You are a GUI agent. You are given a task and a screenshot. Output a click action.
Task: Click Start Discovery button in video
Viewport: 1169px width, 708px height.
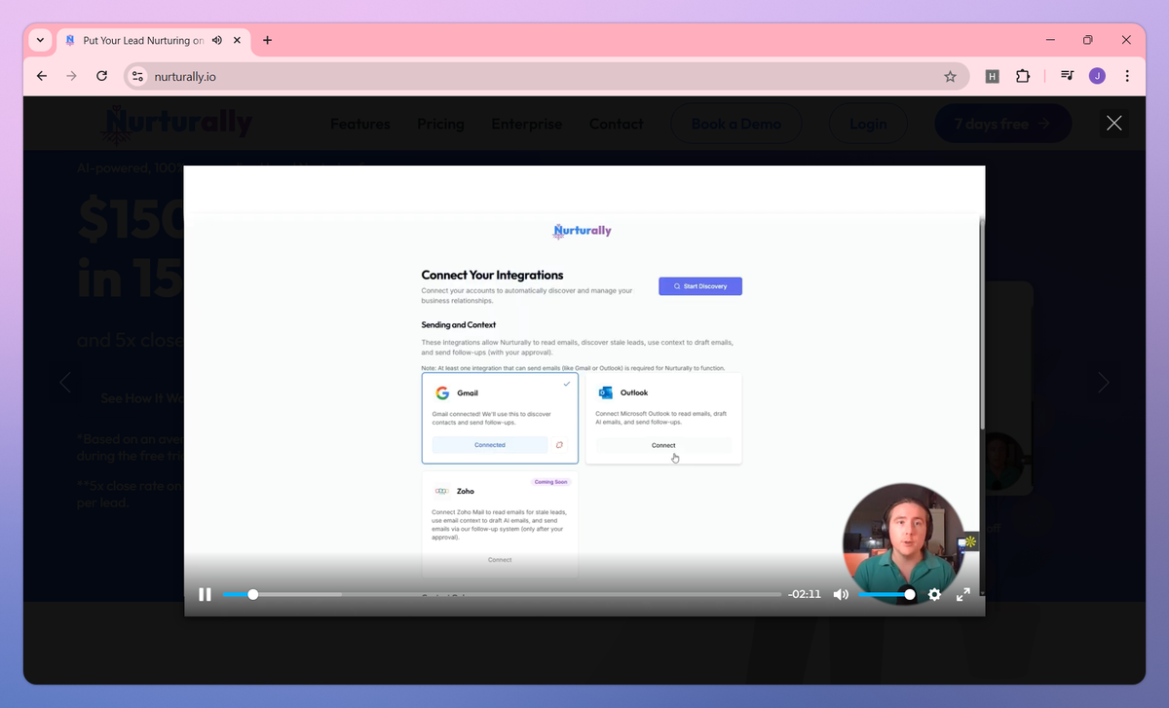coord(700,286)
